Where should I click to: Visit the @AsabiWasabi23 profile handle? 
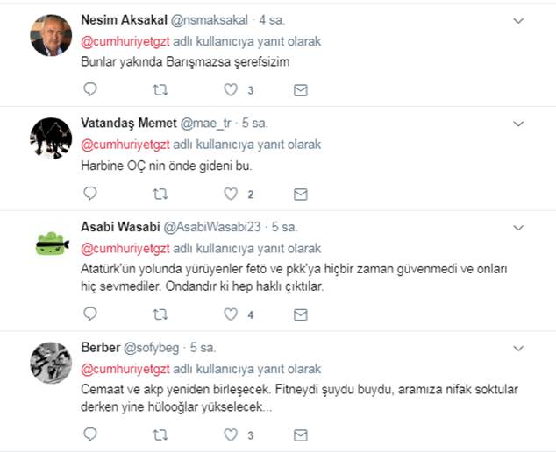pos(212,227)
